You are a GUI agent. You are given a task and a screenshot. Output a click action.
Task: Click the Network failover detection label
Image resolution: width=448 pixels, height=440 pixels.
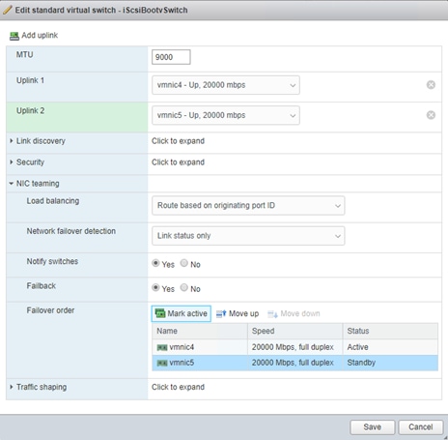click(x=71, y=231)
